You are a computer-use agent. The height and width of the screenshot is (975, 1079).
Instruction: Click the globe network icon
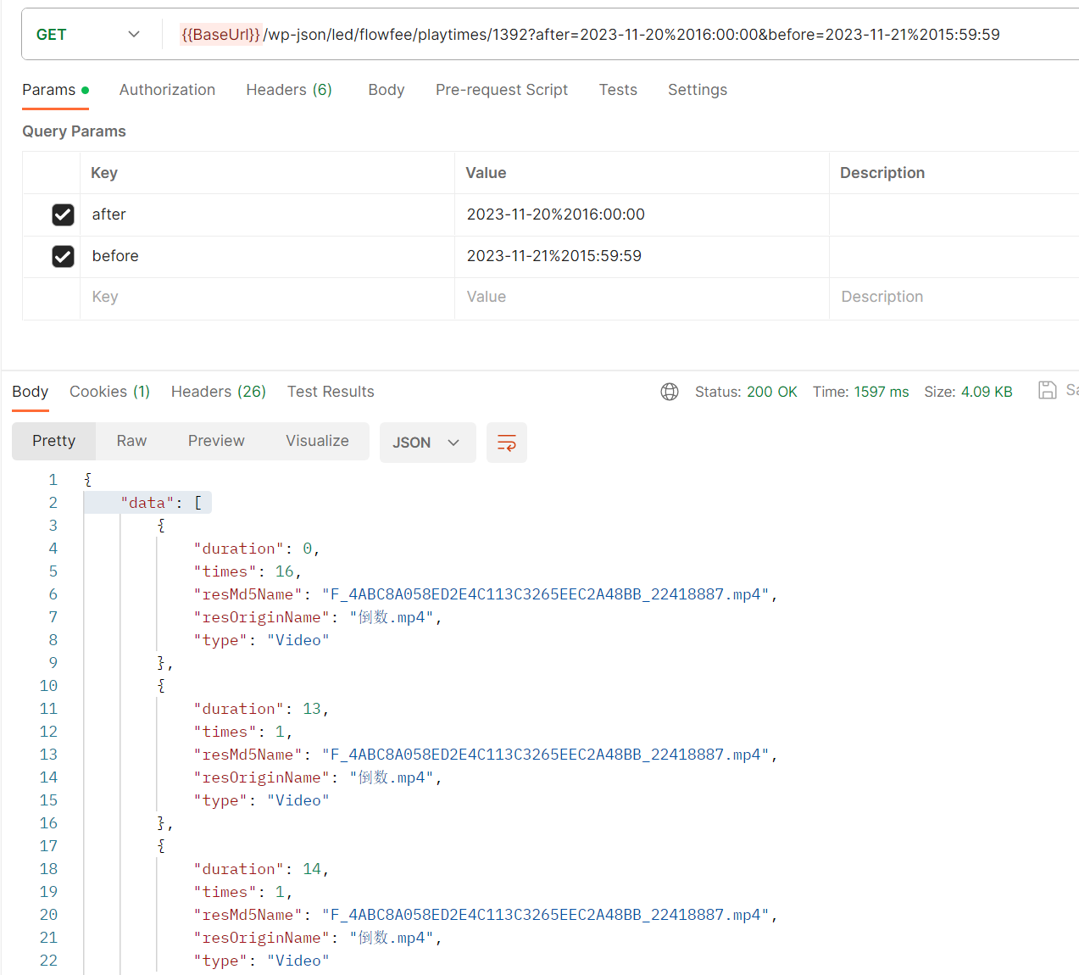(670, 392)
